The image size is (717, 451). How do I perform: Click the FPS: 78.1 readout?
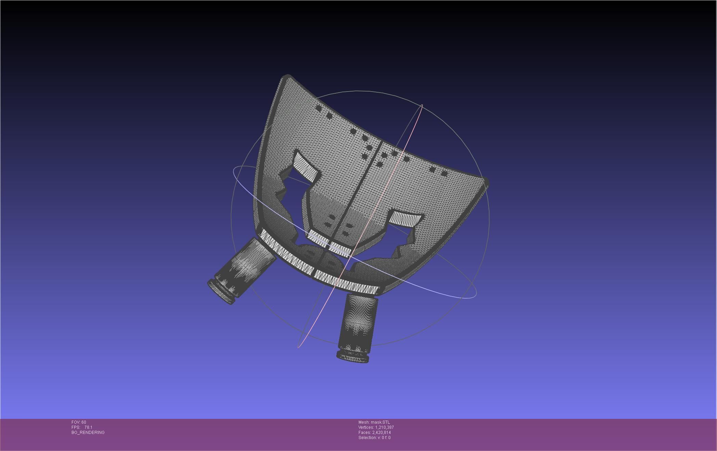(x=82, y=427)
